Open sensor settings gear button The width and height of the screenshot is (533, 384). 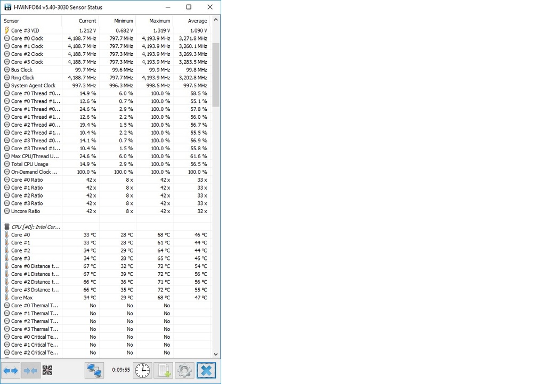[184, 370]
